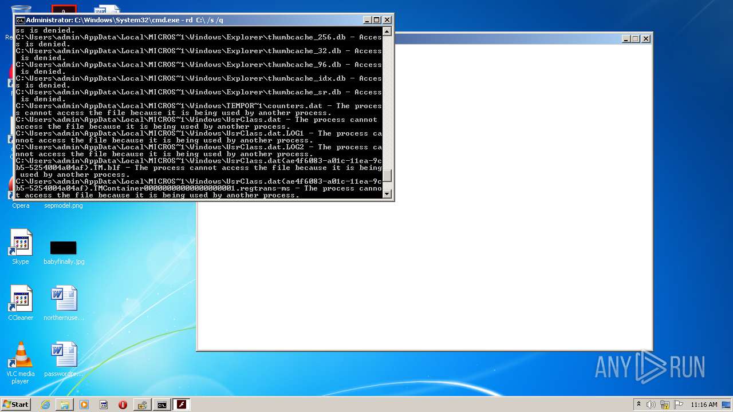The height and width of the screenshot is (412, 733).
Task: Close the blank white background window
Action: point(646,39)
